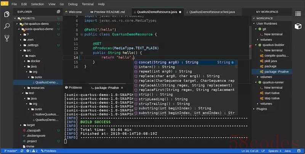Select concat(String arg0) from the autocomplete list
305x154 pixels.
click(x=168, y=62)
